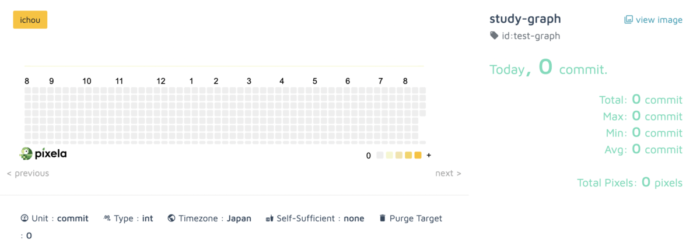Click the Type icon before int
The image size is (700, 250).
107,219
